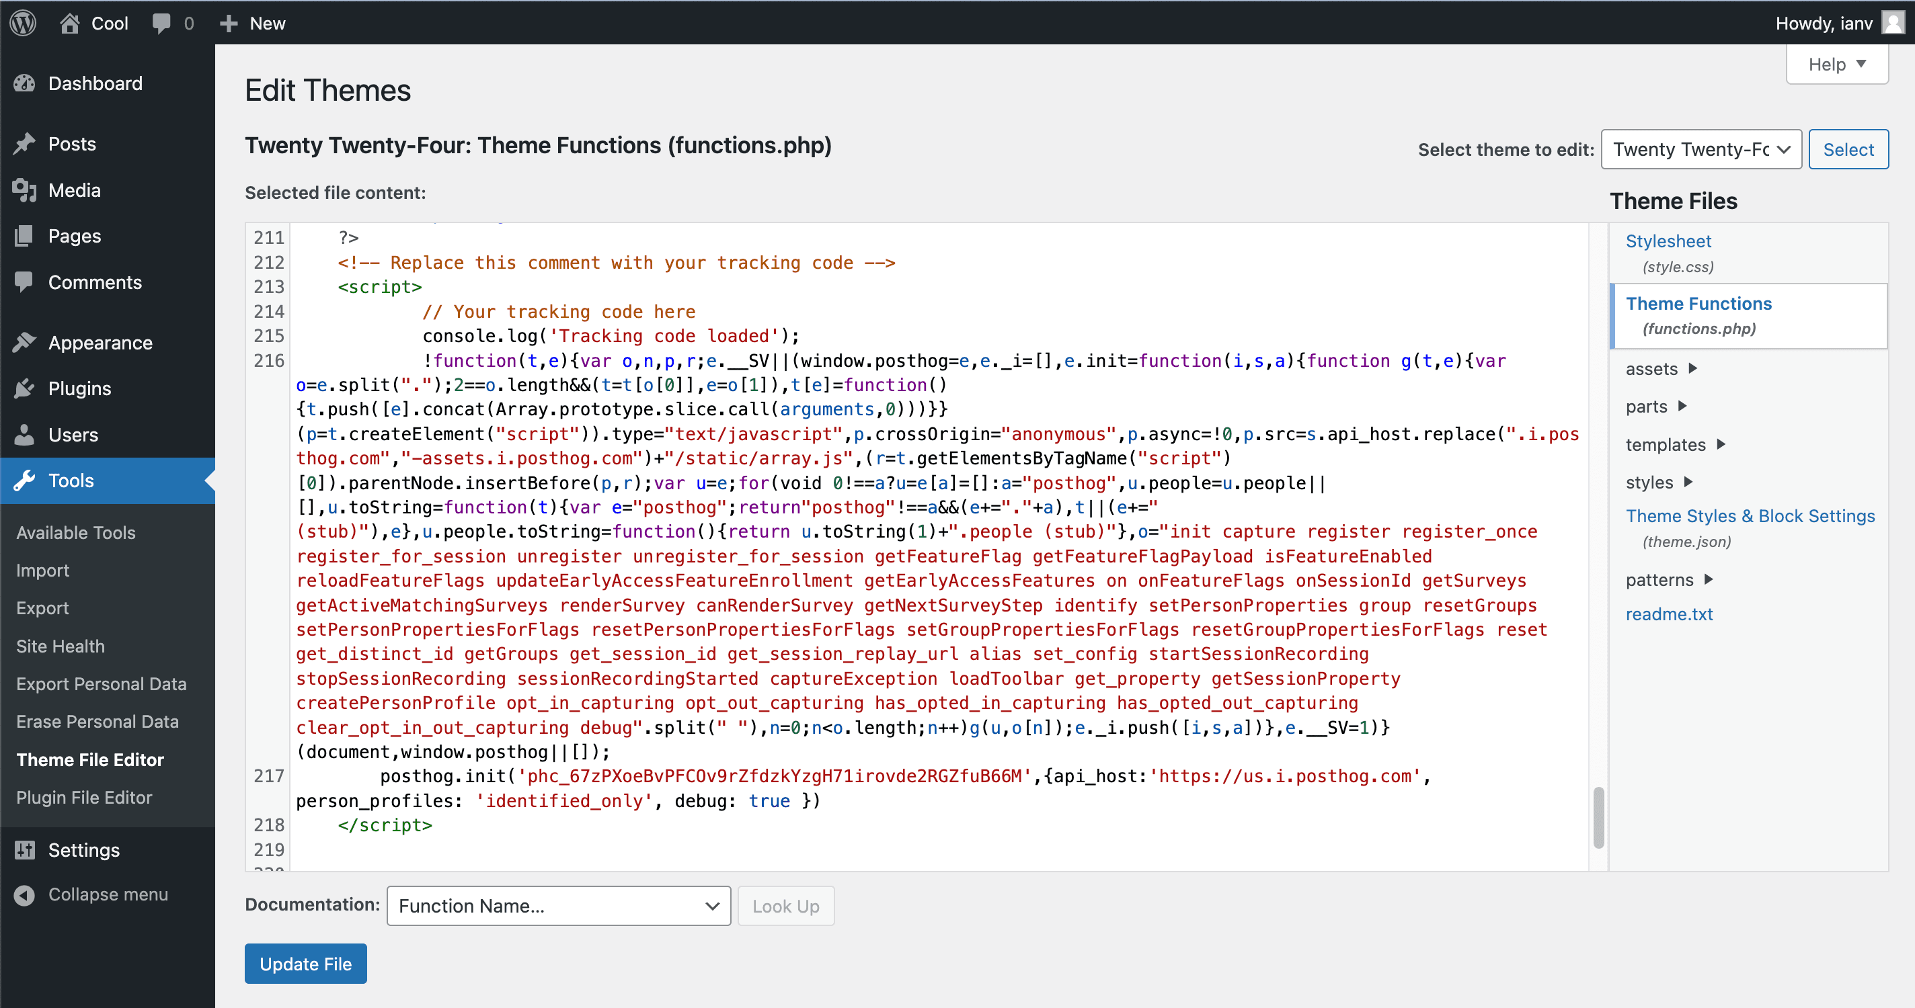This screenshot has width=1915, height=1008.
Task: Open the theme selection dropdown
Action: (1700, 149)
